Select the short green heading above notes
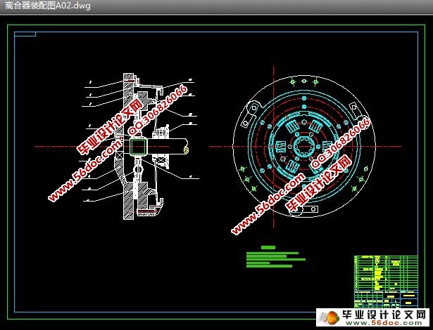433x330 pixels. pos(268,247)
